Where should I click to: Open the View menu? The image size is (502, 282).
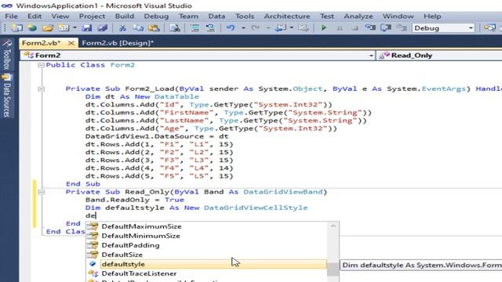click(60, 16)
